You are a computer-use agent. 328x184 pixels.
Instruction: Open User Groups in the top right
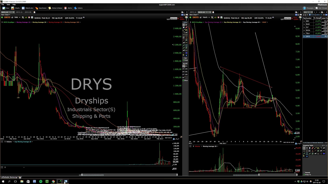point(321,8)
